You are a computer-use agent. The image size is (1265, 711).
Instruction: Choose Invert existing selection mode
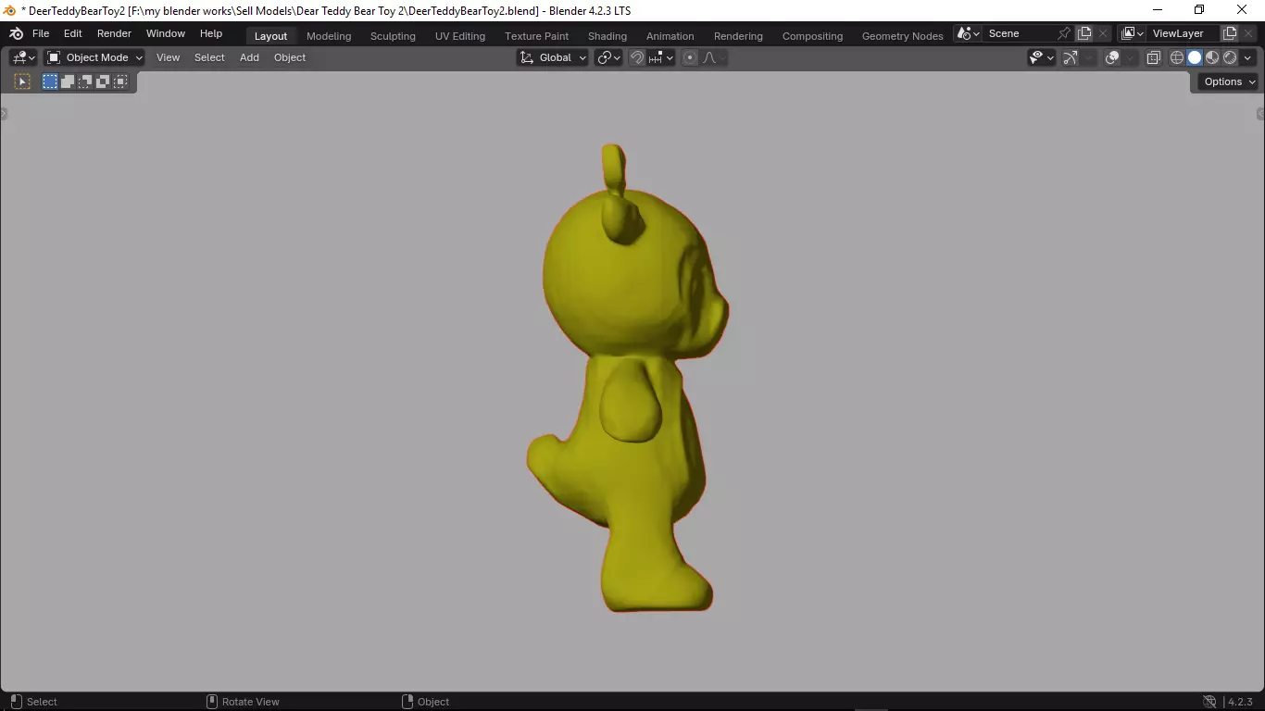coord(103,81)
